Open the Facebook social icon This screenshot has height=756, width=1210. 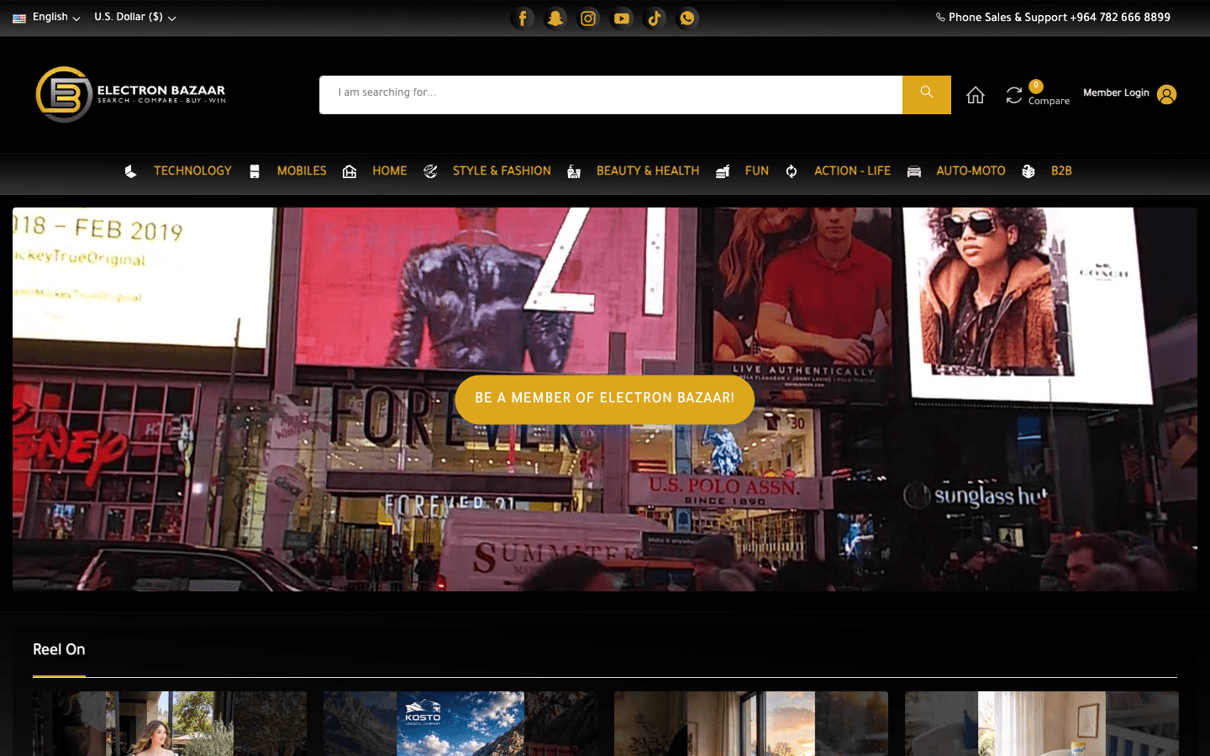tap(523, 18)
